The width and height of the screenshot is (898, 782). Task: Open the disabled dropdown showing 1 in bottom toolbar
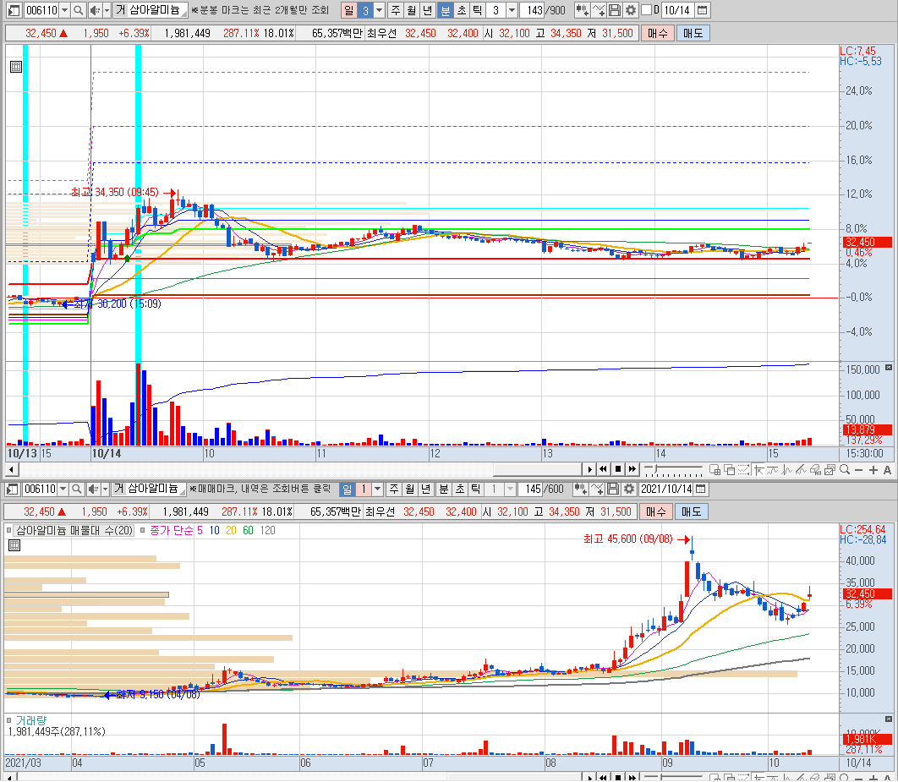(510, 489)
